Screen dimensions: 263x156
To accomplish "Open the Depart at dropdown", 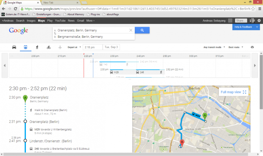I will point(74,47).
